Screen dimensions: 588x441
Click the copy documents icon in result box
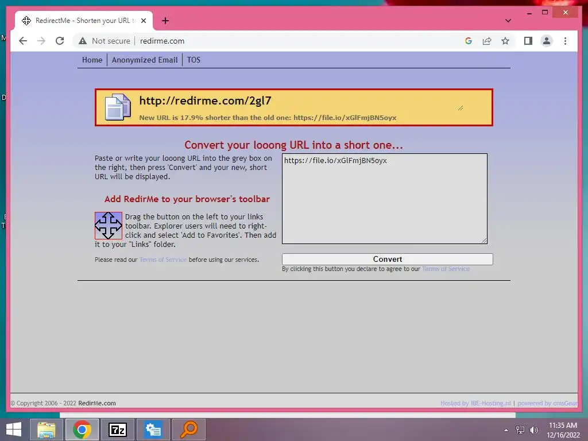tap(118, 107)
